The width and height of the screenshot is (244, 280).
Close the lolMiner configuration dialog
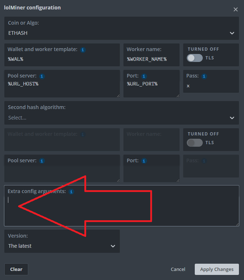pos(235,9)
